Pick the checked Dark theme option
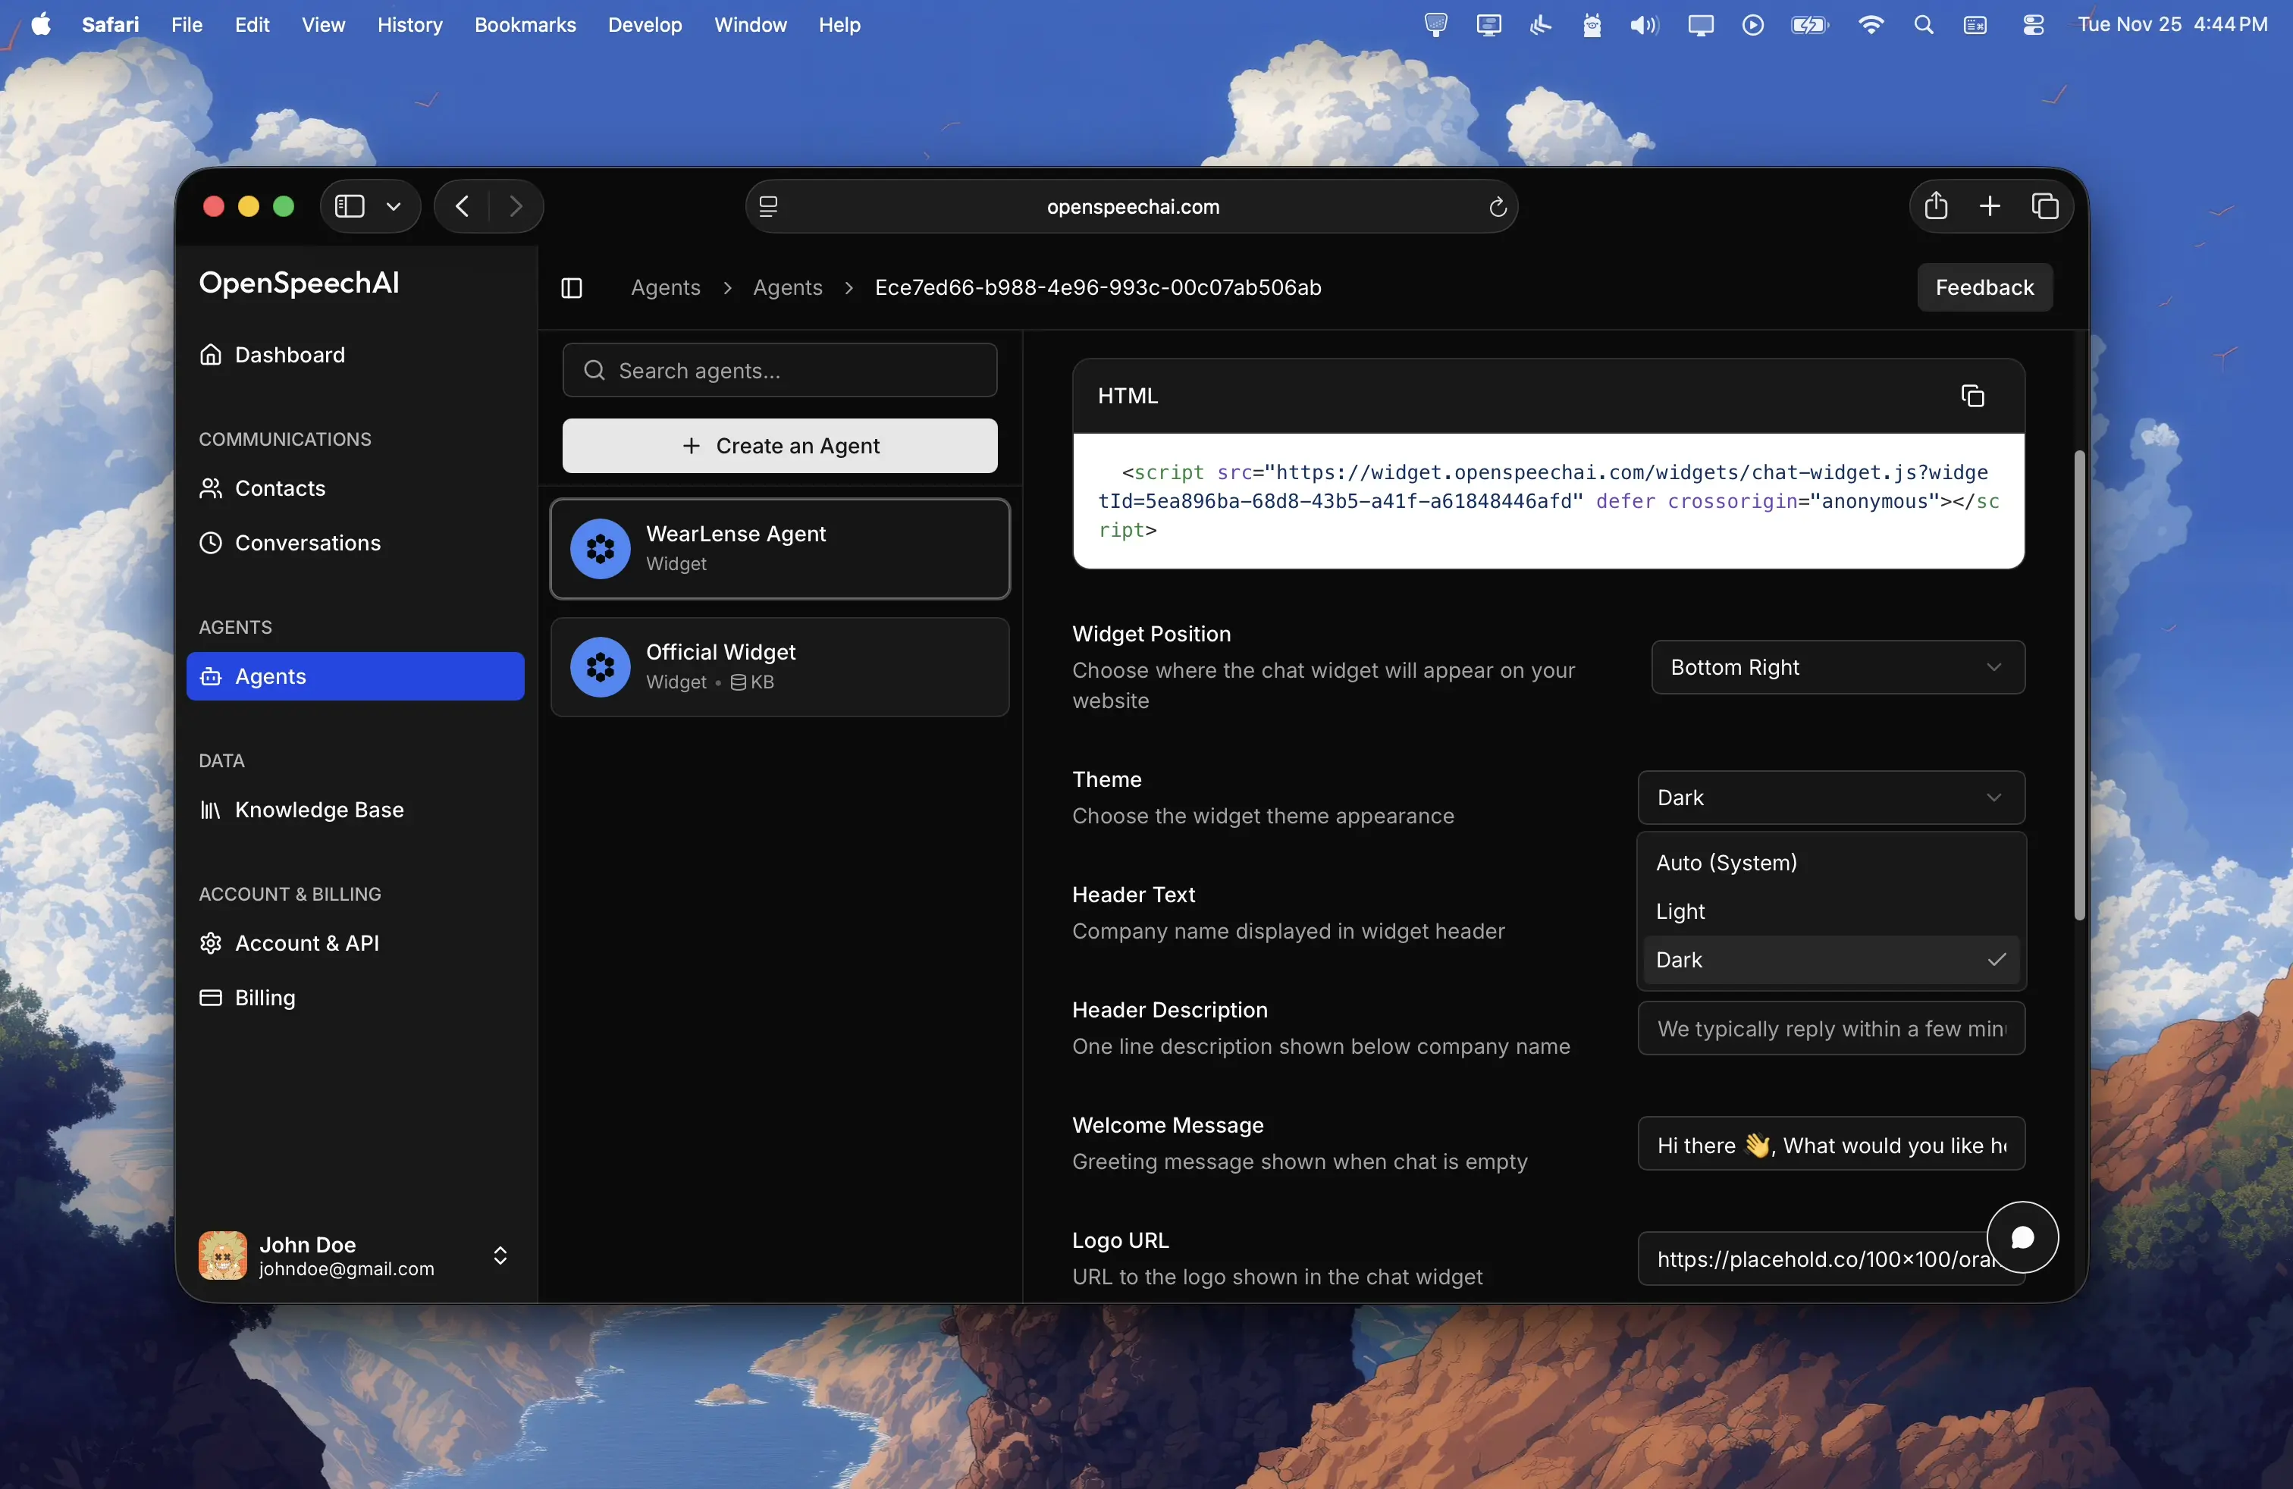The image size is (2293, 1489). pos(1830,961)
